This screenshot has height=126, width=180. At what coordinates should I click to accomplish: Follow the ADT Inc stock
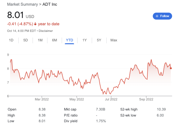click(x=162, y=16)
